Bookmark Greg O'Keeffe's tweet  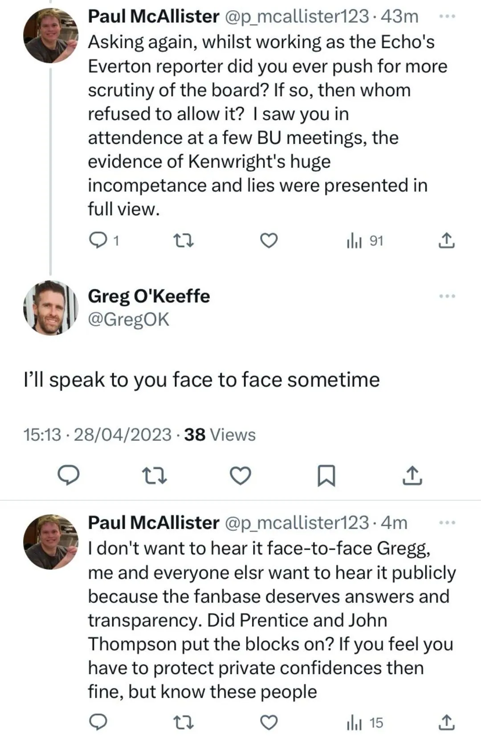pos(326,476)
